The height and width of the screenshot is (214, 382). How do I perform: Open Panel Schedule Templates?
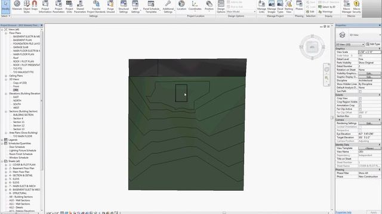[151, 7]
